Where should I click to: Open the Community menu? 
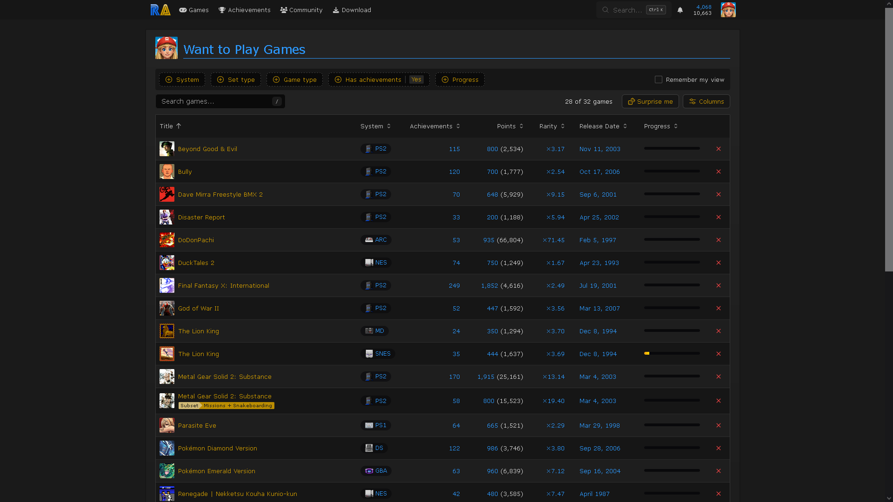tap(301, 10)
